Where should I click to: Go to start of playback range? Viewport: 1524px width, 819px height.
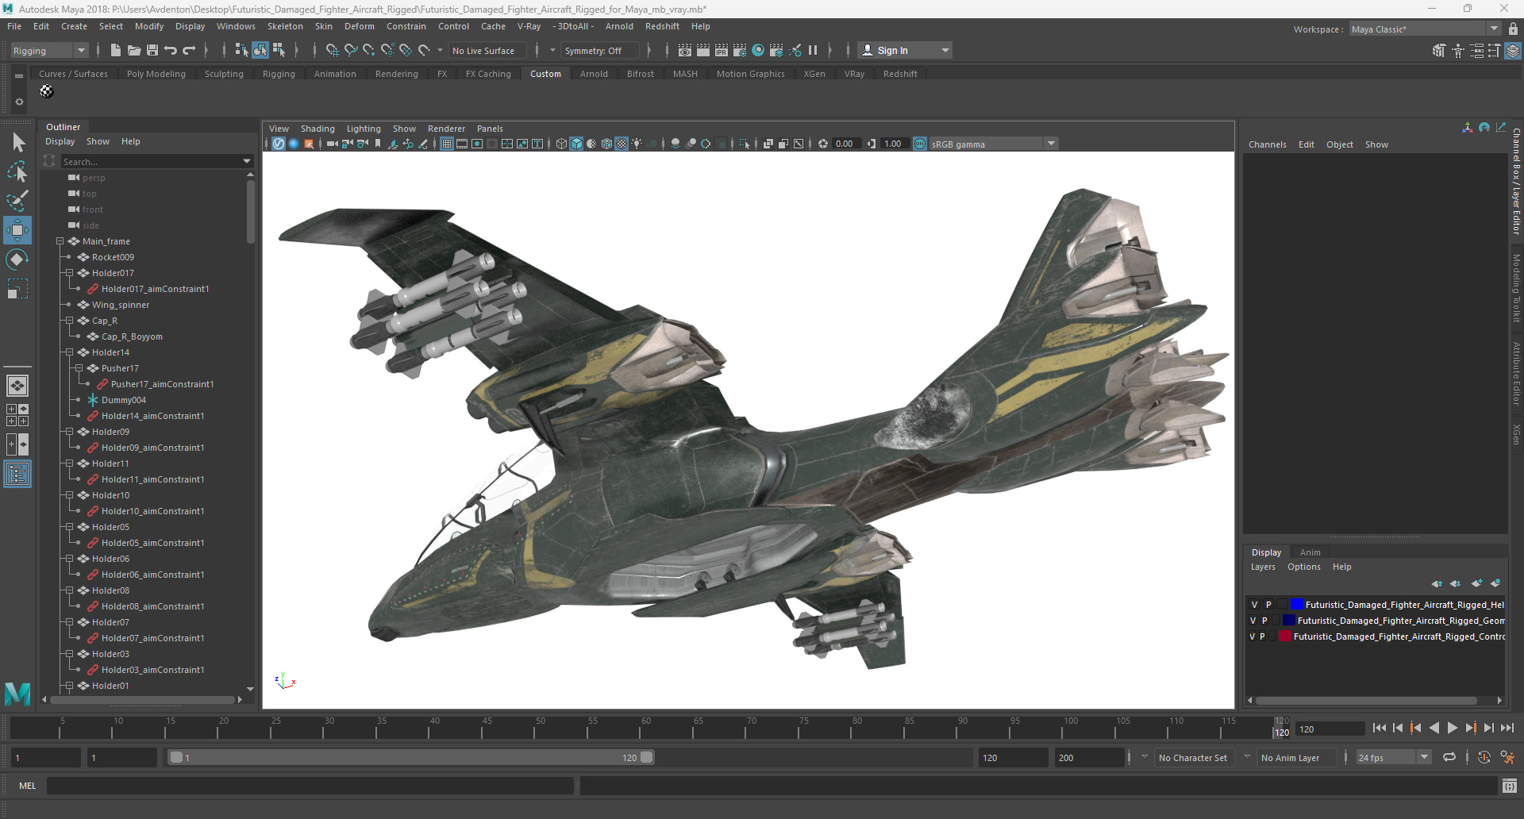(x=1380, y=728)
